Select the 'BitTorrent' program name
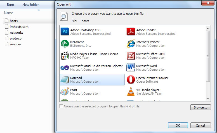The width and height of the screenshot is (217, 133). [77, 42]
